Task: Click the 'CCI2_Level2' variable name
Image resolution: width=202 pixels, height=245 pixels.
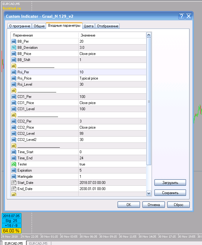Action: 27,140
